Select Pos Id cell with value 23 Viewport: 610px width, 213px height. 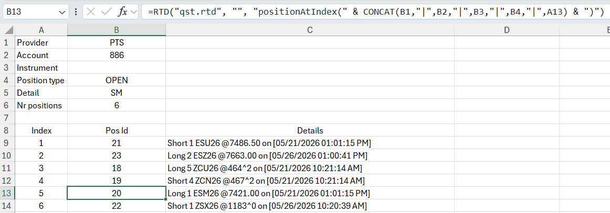(117, 155)
